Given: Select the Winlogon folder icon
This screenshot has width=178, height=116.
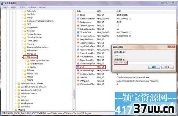Looking at the screenshot, I should click(x=25, y=57).
